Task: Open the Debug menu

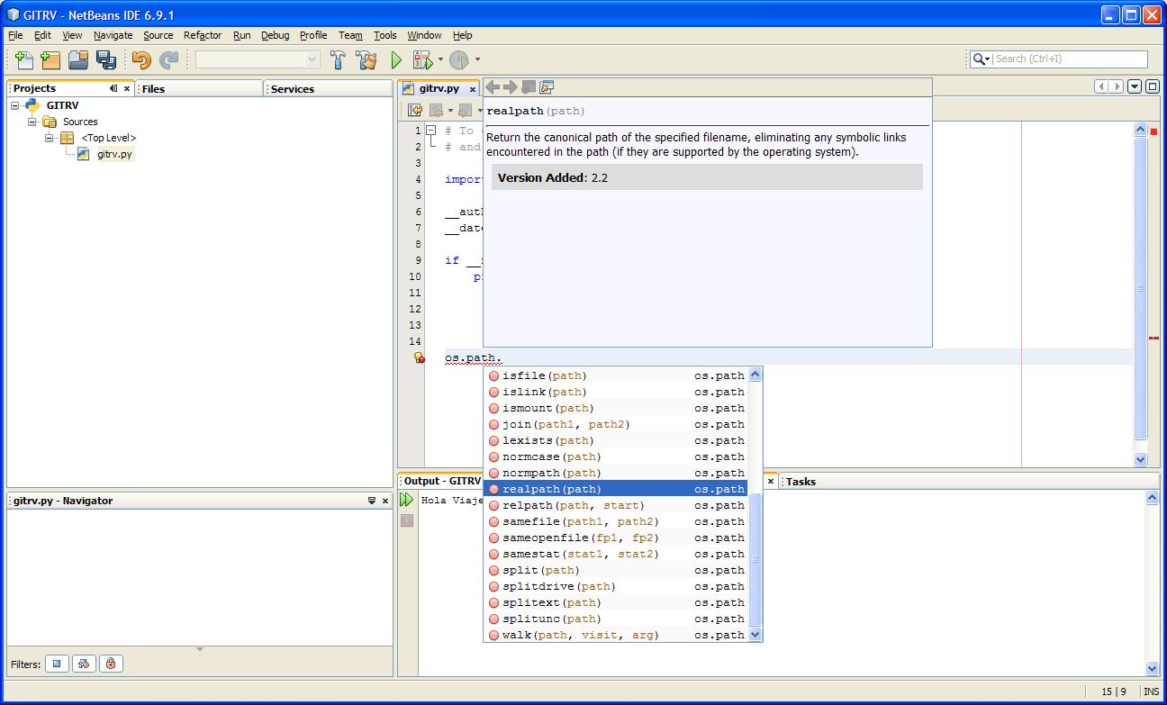Action: tap(276, 35)
